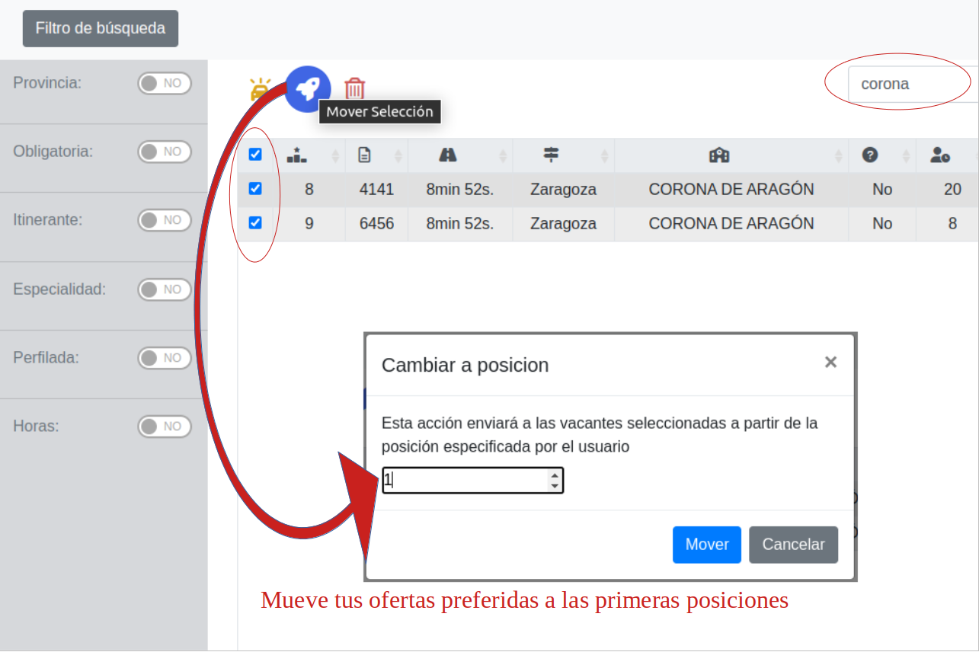The image size is (979, 652).
Task: Click the red trash delete icon
Action: click(x=354, y=88)
